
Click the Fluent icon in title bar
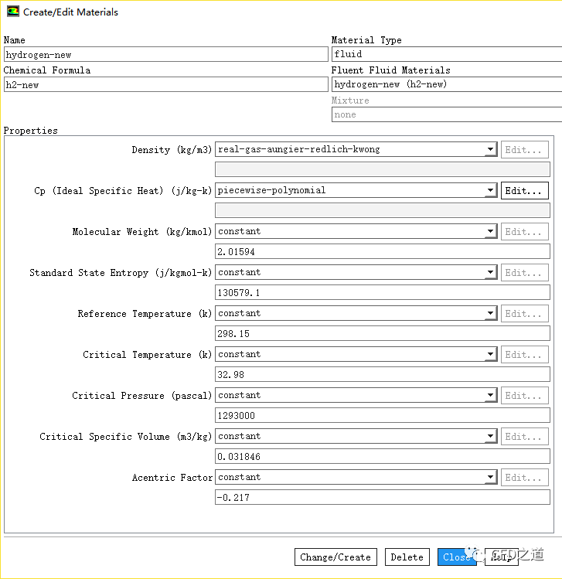(x=13, y=12)
